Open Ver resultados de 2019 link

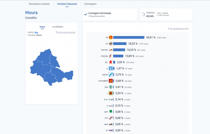tap(178, 29)
